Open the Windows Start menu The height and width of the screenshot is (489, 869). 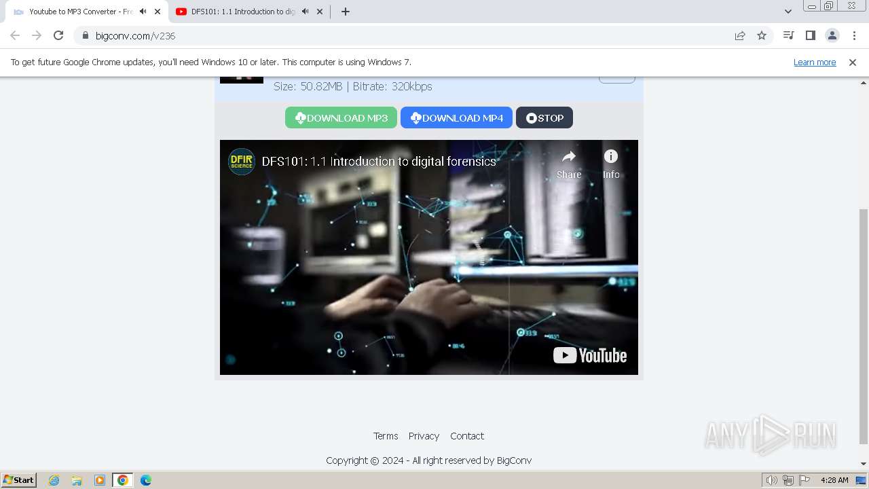(x=19, y=479)
